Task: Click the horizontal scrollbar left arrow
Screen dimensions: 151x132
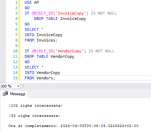Action: 23,86
